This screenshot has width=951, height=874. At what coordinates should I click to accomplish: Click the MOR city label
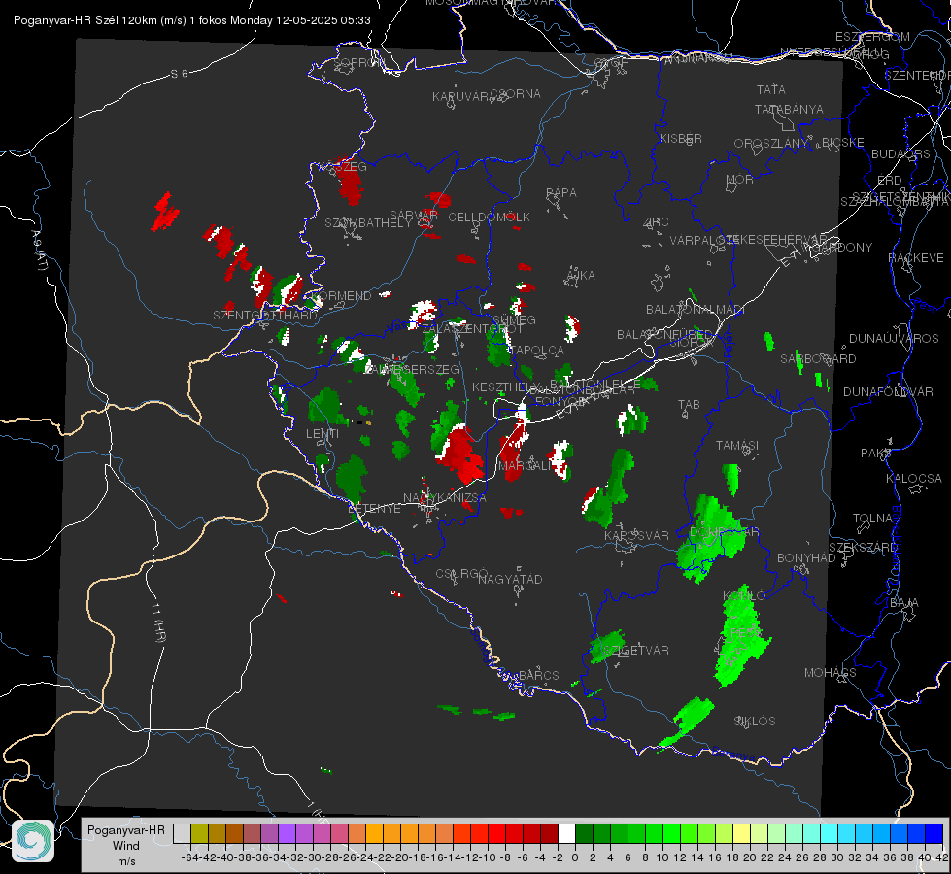pyautogui.click(x=740, y=179)
